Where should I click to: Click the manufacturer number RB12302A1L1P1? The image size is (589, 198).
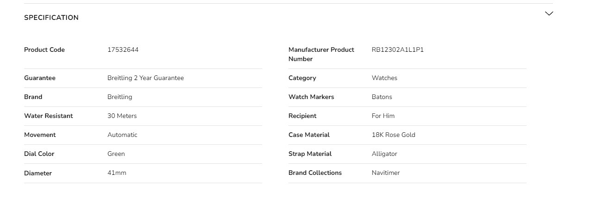coord(397,49)
